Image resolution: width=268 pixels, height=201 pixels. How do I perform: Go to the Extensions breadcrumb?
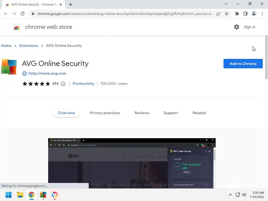(29, 46)
